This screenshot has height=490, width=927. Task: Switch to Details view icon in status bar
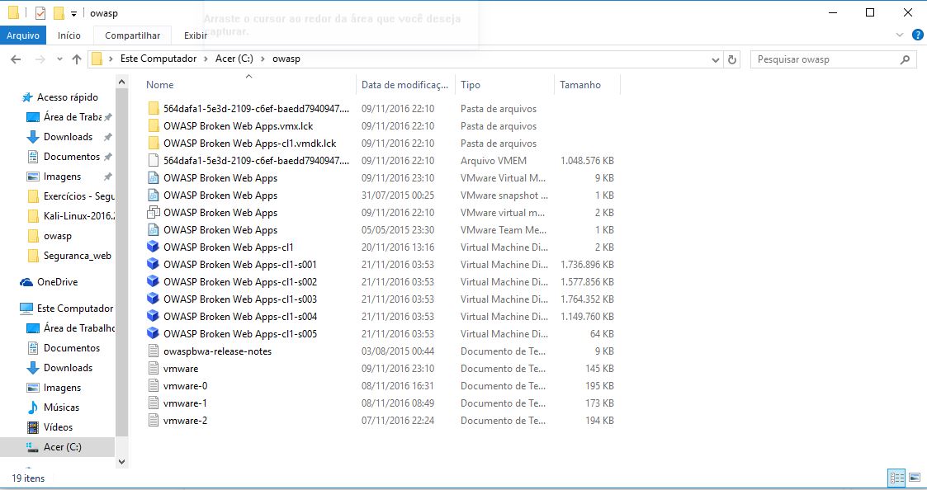(x=896, y=477)
